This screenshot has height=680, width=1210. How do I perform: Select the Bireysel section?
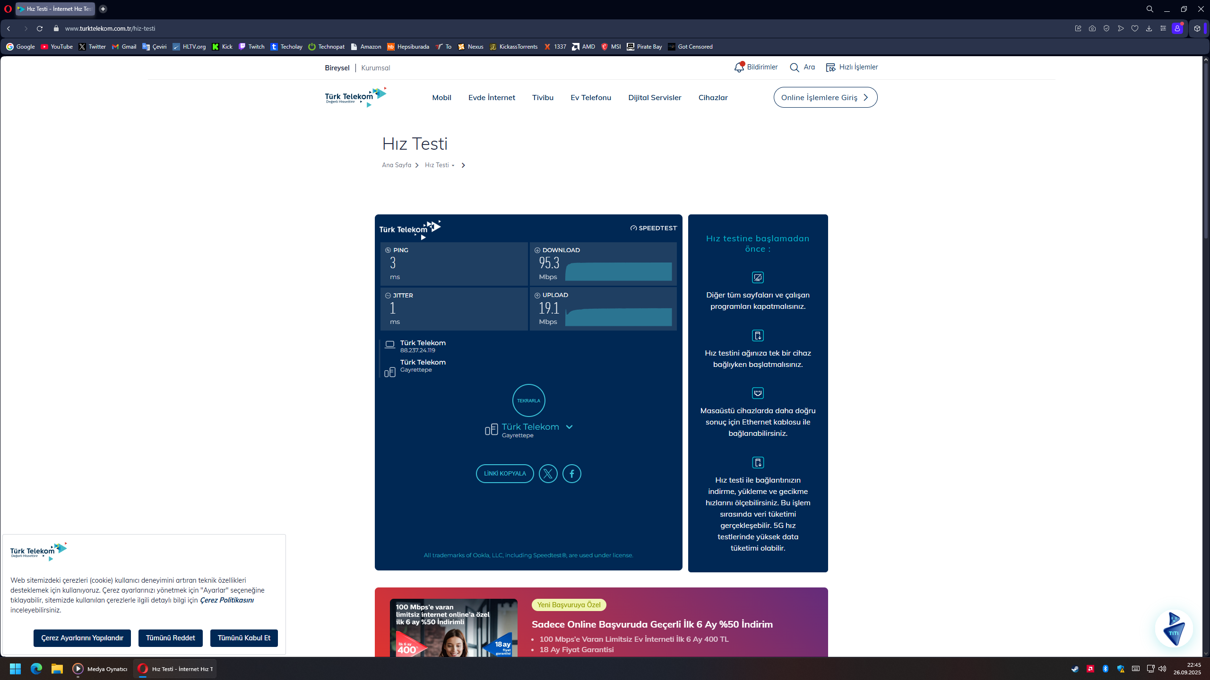(x=337, y=68)
